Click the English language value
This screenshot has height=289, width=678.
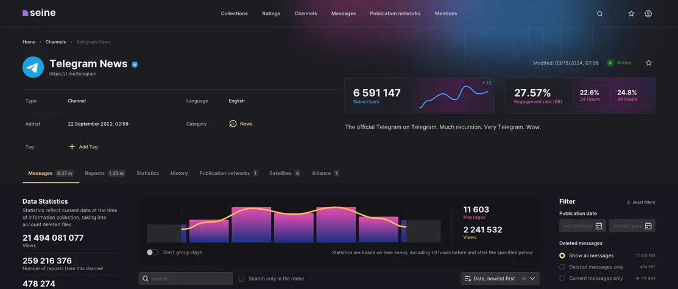[x=236, y=101]
